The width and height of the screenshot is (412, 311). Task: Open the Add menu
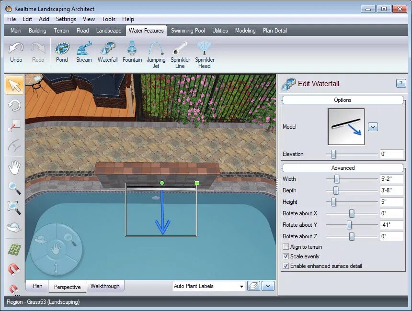pos(44,19)
